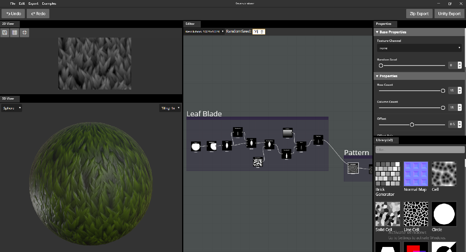This screenshot has height=252, width=466.
Task: Click the save texture image icon
Action: [x=5, y=33]
